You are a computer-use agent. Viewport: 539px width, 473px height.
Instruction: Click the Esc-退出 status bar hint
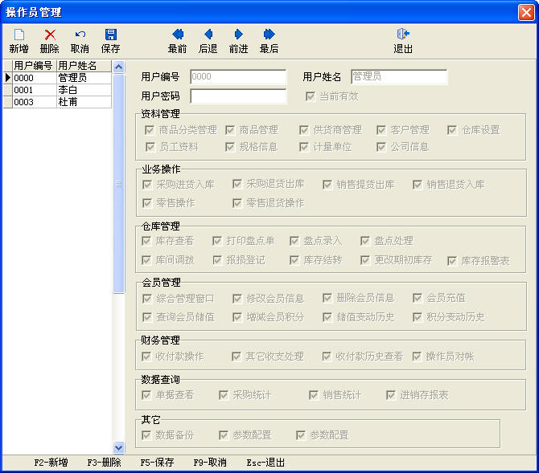click(x=265, y=463)
